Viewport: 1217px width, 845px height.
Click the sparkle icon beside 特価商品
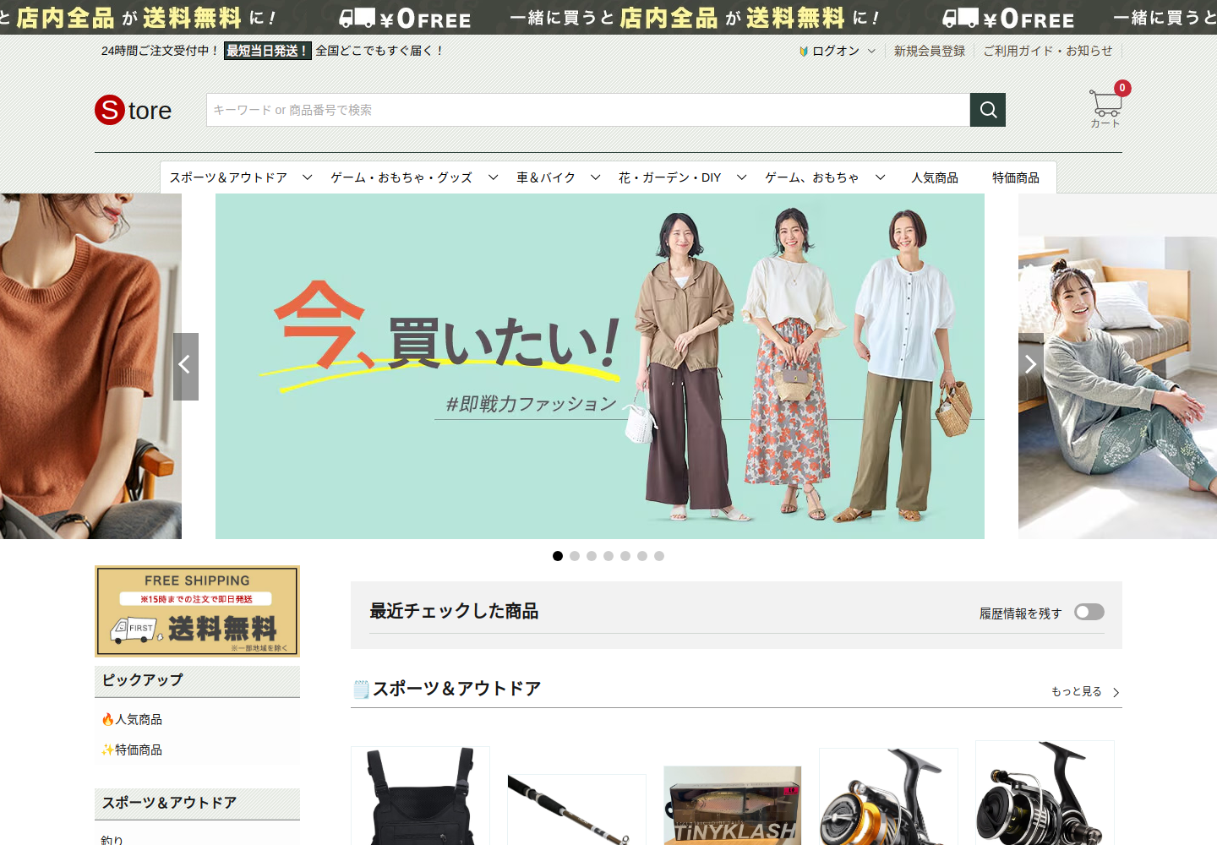[107, 750]
